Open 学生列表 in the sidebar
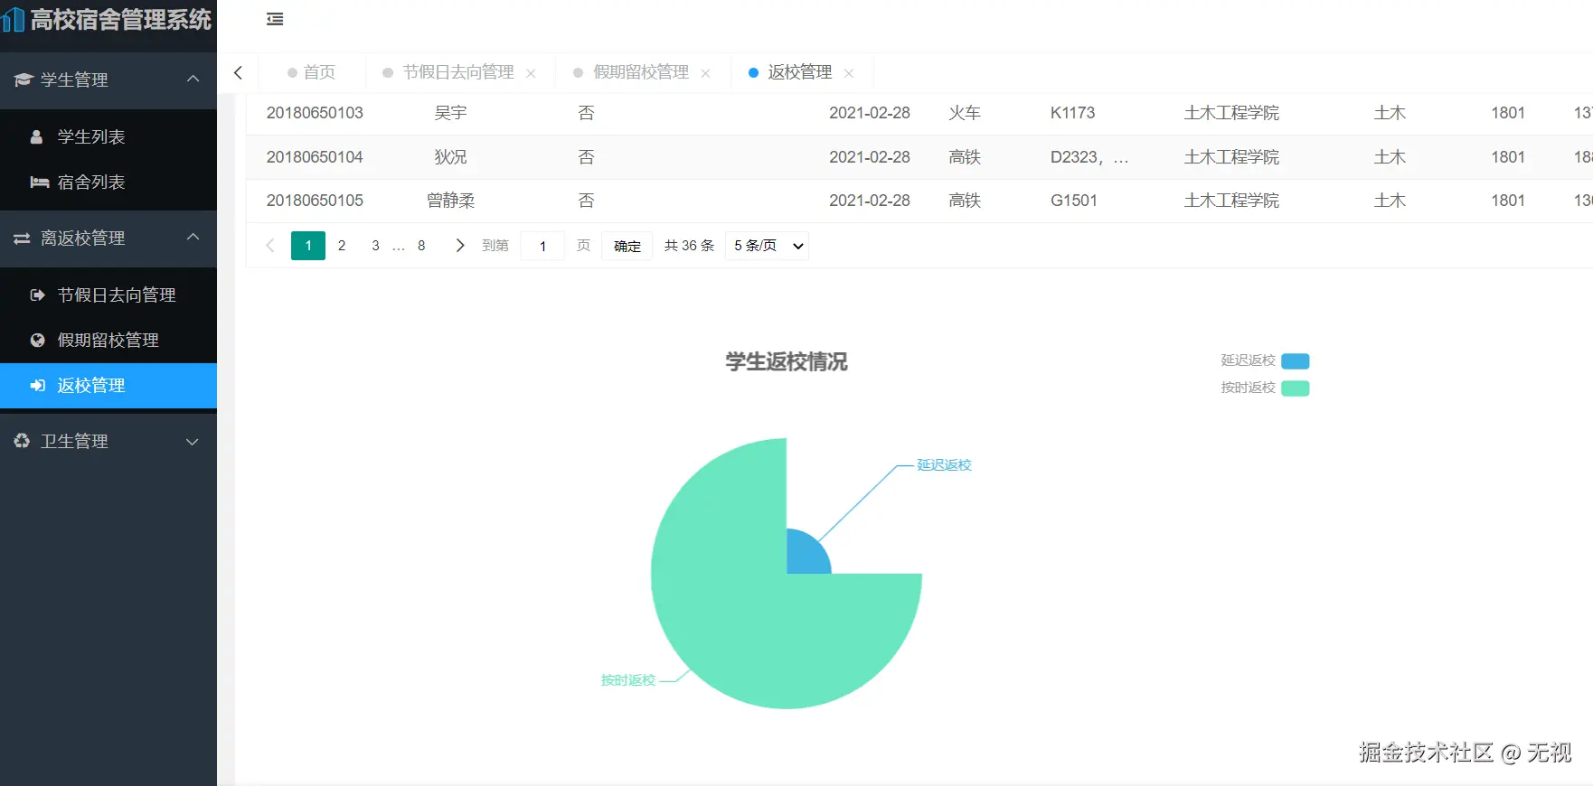The image size is (1593, 786). [108, 136]
